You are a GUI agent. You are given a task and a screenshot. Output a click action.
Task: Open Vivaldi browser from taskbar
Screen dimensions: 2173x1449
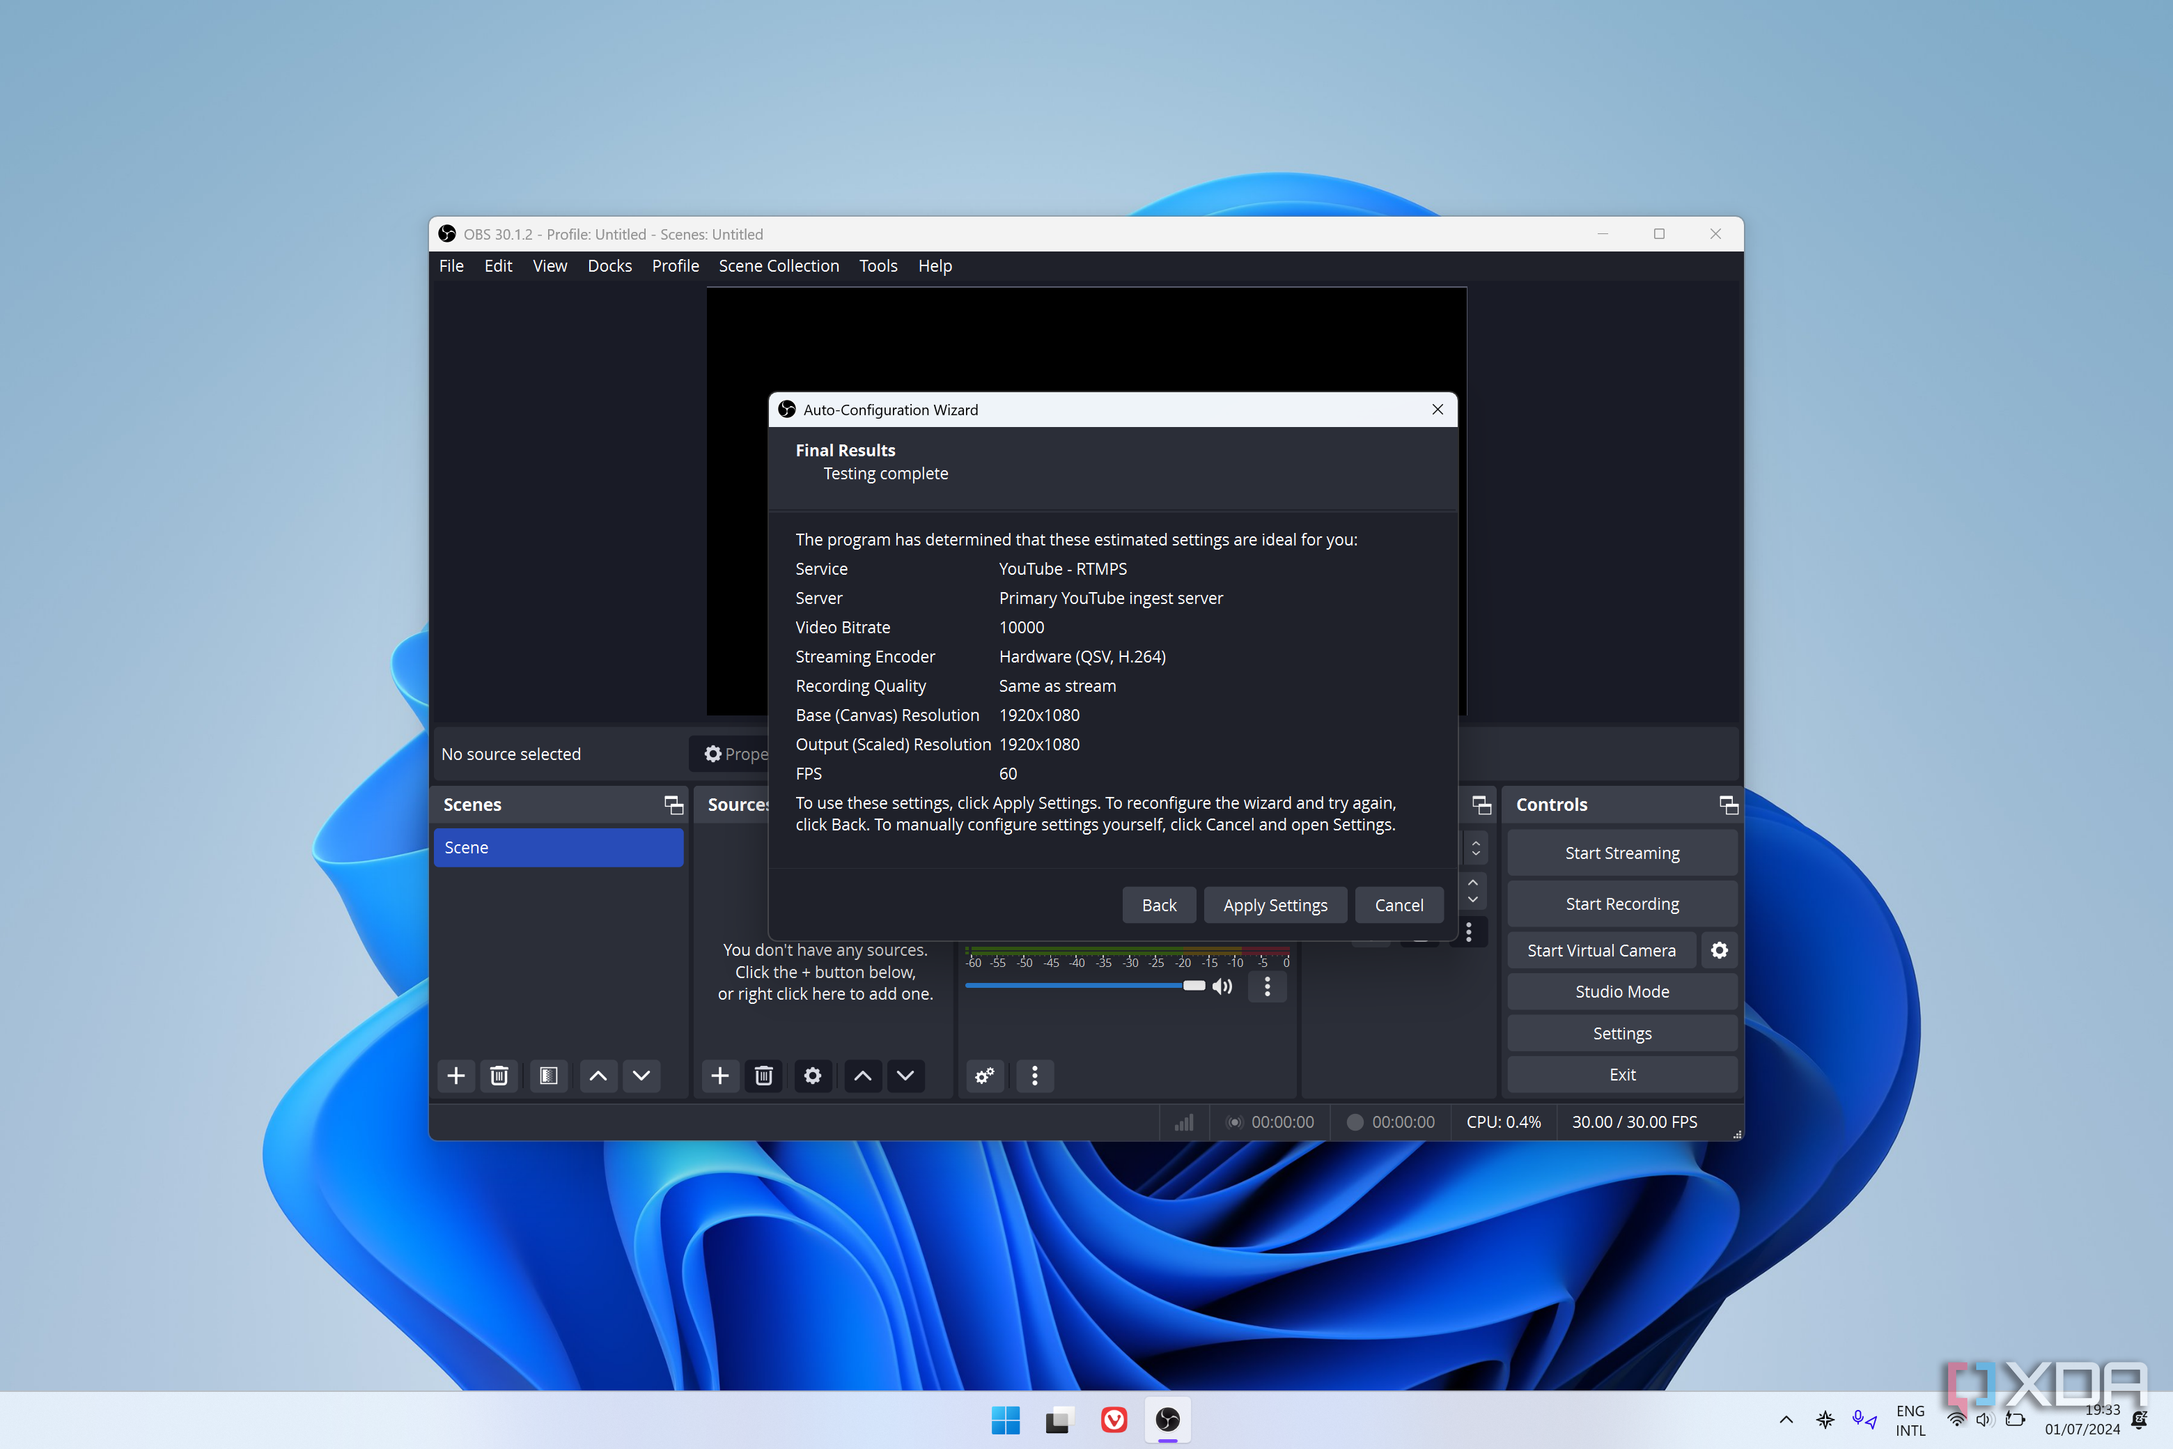1114,1420
